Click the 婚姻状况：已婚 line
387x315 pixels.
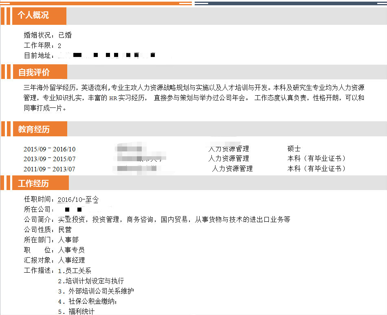[48, 35]
